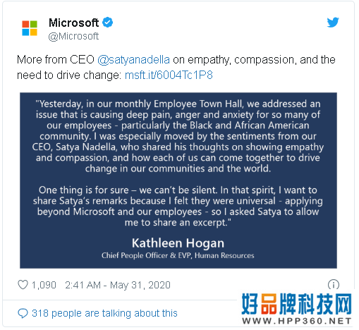The width and height of the screenshot is (359, 330).
Task: Click 'Chief People Officer & EVP' caption
Action: coord(178,255)
